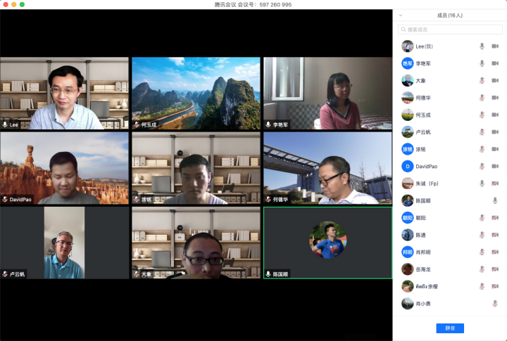
Task: Click the camera icon for 卢云帆
Action: 495,132
